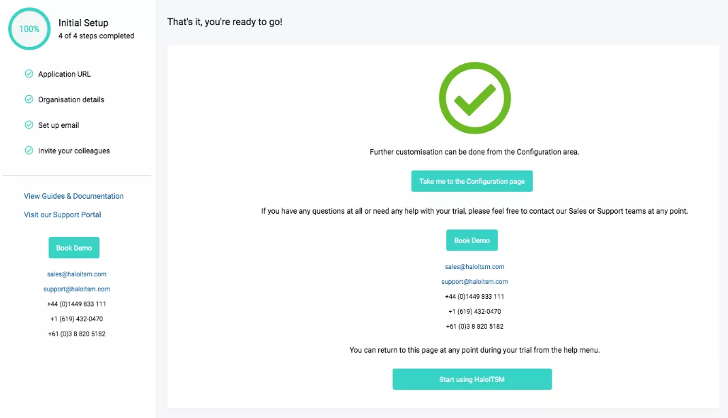
Task: Email support@haloitsm.com from the sidebar
Action: click(x=77, y=289)
